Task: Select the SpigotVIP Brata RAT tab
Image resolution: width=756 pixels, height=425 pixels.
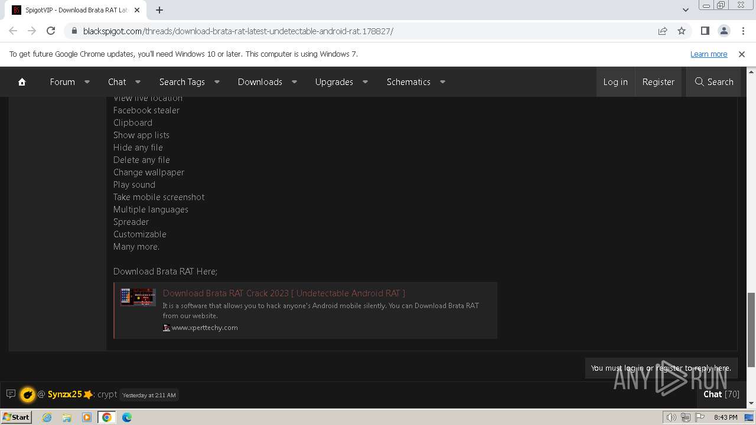Action: coord(75,10)
